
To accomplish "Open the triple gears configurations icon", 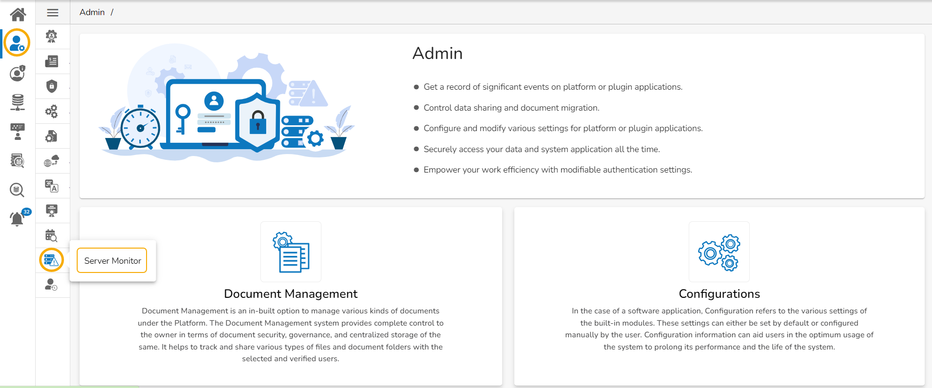I will click(51, 111).
